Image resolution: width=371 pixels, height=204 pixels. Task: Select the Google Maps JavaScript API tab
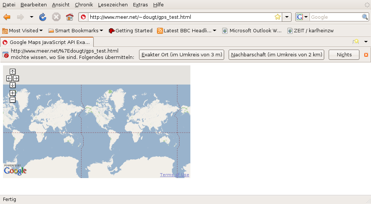pyautogui.click(x=47, y=42)
